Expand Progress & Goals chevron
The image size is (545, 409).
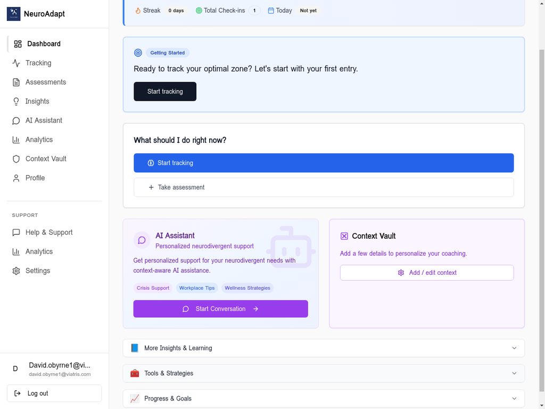pyautogui.click(x=514, y=398)
